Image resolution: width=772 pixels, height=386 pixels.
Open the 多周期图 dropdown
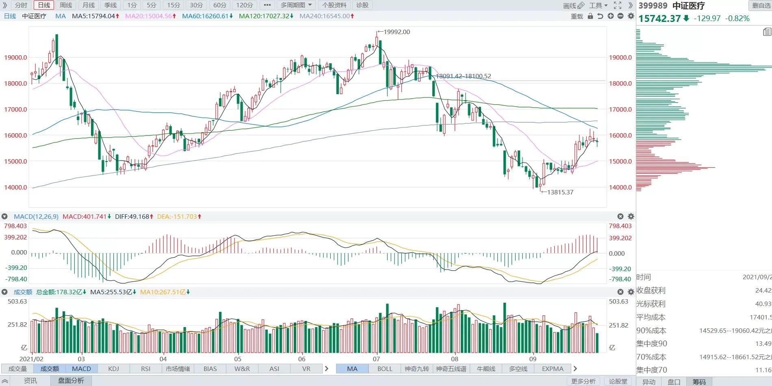[296, 5]
